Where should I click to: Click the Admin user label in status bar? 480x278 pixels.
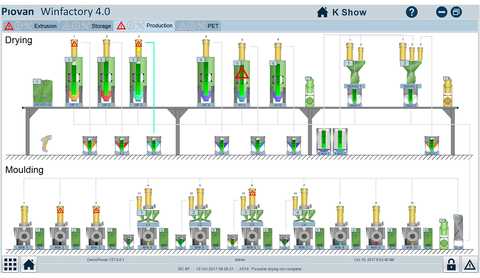pyautogui.click(x=240, y=260)
